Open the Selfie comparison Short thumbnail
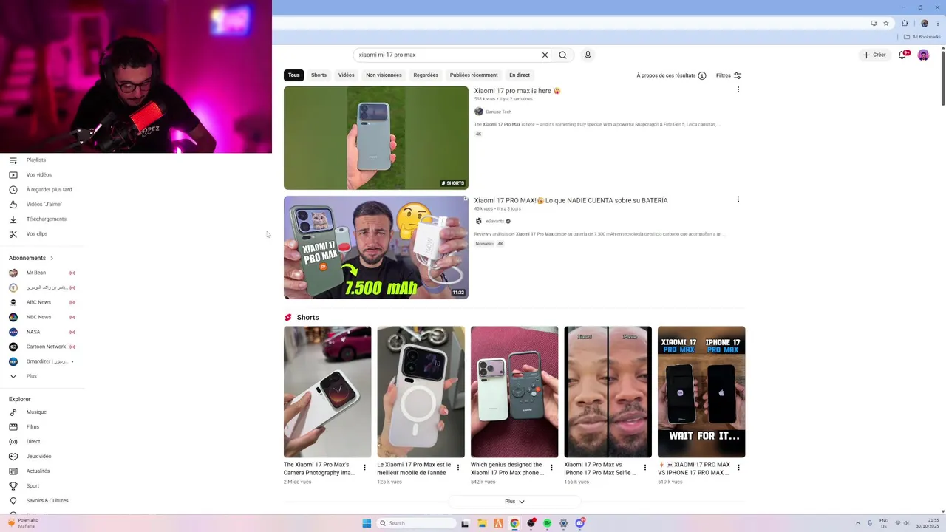946x532 pixels. tap(608, 392)
